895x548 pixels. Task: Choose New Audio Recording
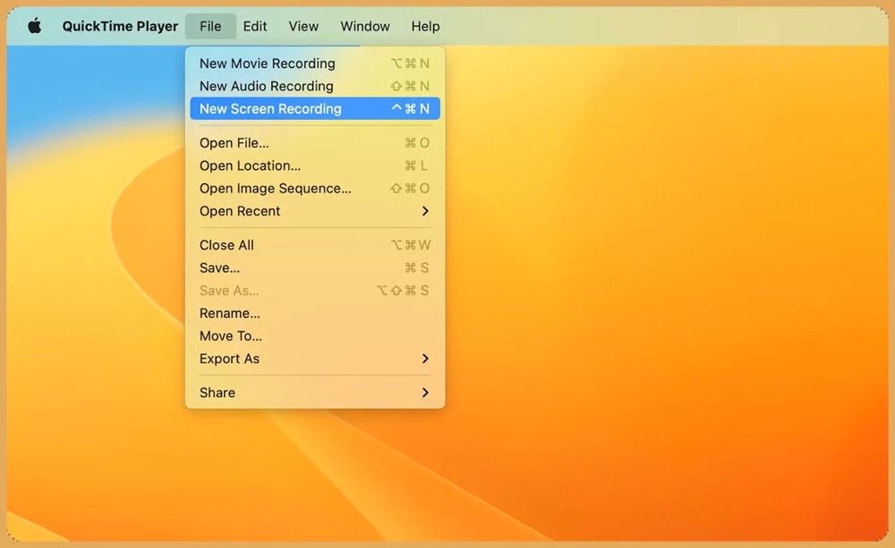click(267, 86)
